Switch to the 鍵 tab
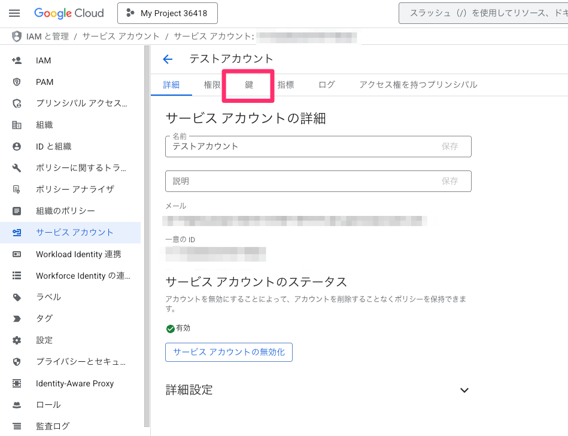Viewport: 568px width, 436px height. 249,85
